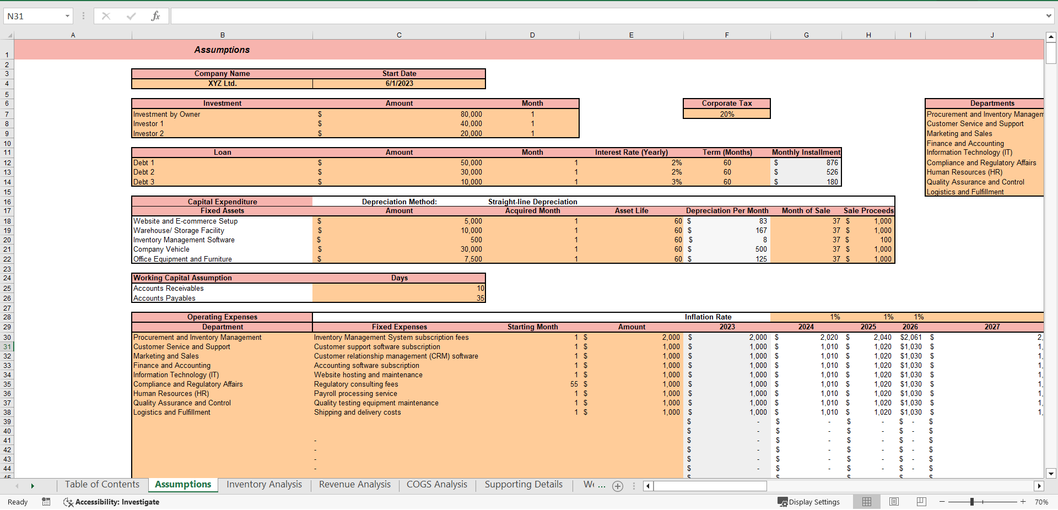Switch to the Revenue Analysis sheet tab

(x=354, y=485)
